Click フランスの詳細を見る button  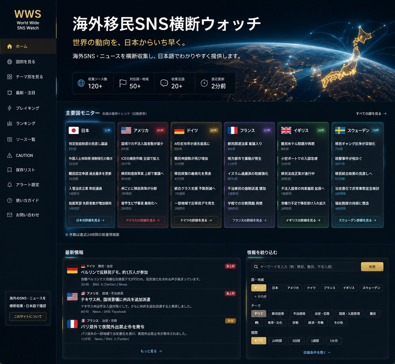pyautogui.click(x=250, y=220)
